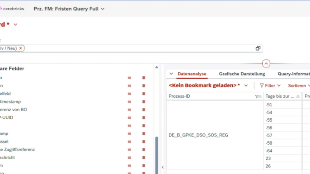
Task: Open 'Tage bis zur ...' column menu icon
Action: [298, 96]
